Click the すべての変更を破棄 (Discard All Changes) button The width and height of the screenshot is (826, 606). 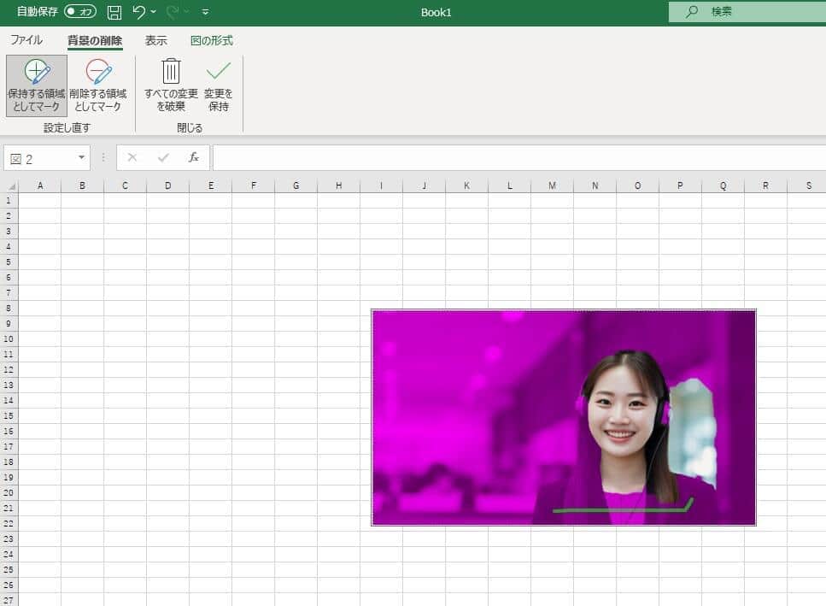point(170,85)
